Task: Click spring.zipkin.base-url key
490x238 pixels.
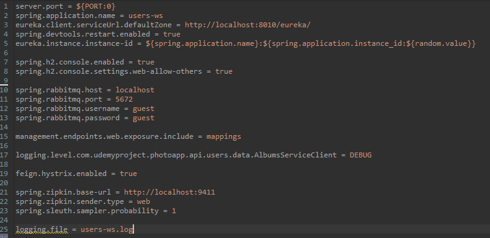Action: (63, 192)
